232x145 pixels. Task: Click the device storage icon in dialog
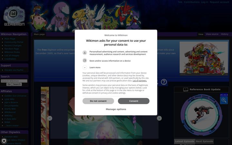pyautogui.click(x=85, y=61)
